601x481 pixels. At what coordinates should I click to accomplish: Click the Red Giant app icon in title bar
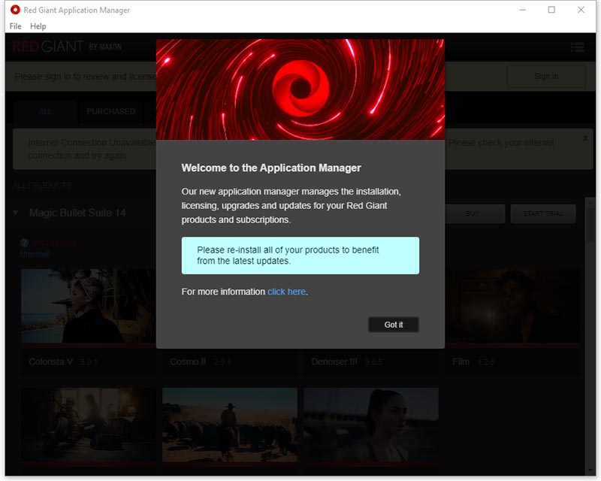(x=15, y=10)
